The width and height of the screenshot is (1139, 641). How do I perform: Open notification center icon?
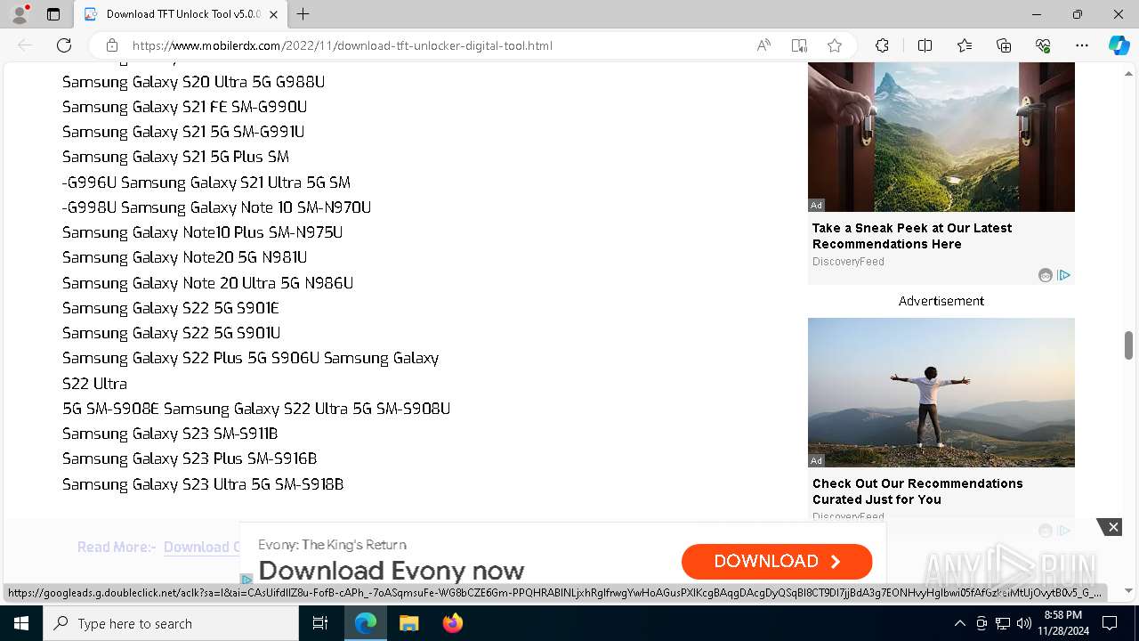[x=1111, y=623]
